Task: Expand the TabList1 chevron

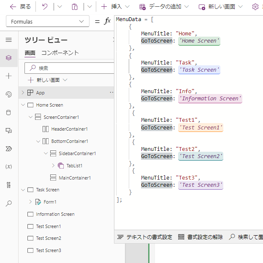Action: tap(53, 166)
